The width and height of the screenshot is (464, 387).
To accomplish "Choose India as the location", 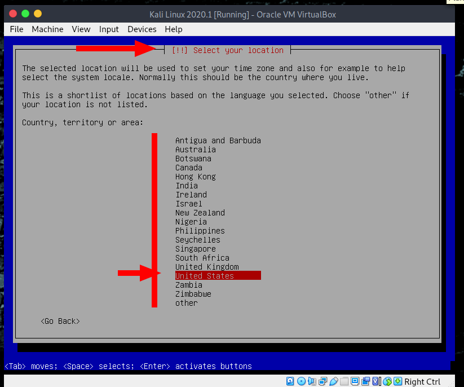I will pos(187,186).
